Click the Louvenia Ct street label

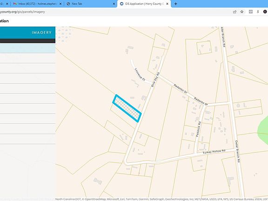(140, 74)
